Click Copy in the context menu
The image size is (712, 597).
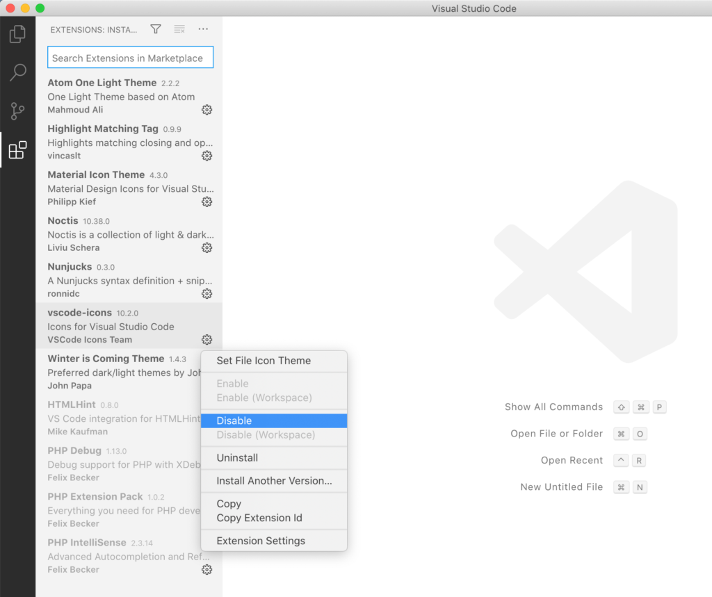click(x=274, y=503)
